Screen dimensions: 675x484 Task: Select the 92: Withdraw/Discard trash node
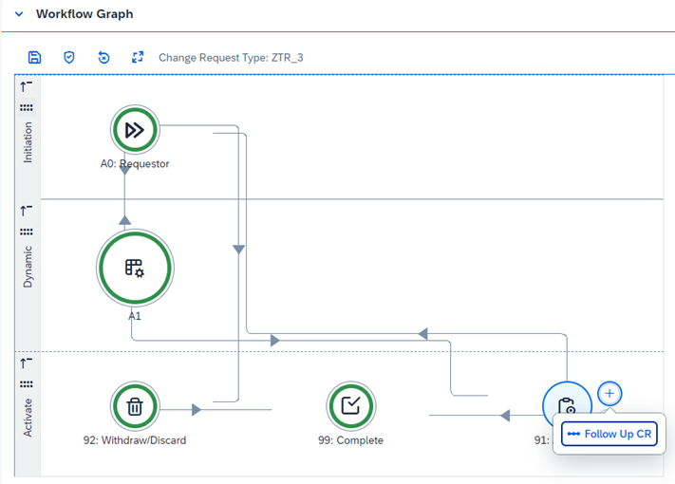pyautogui.click(x=135, y=407)
